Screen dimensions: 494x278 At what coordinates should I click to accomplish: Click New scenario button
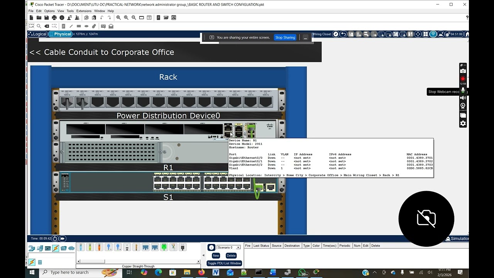[x=216, y=256]
